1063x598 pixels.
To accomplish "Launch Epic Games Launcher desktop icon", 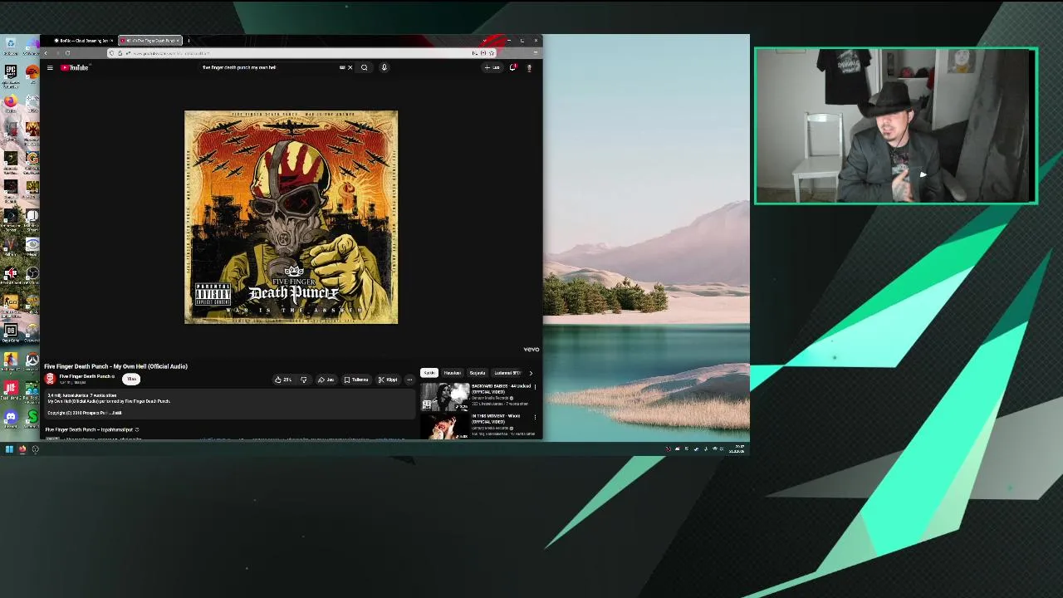I will pyautogui.click(x=10, y=75).
